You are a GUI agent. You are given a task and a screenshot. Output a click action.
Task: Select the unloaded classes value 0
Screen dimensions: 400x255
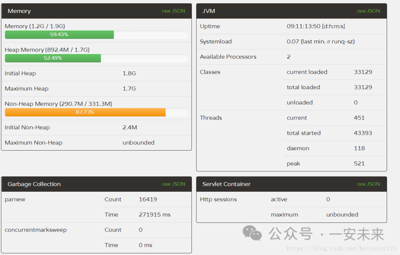(356, 103)
